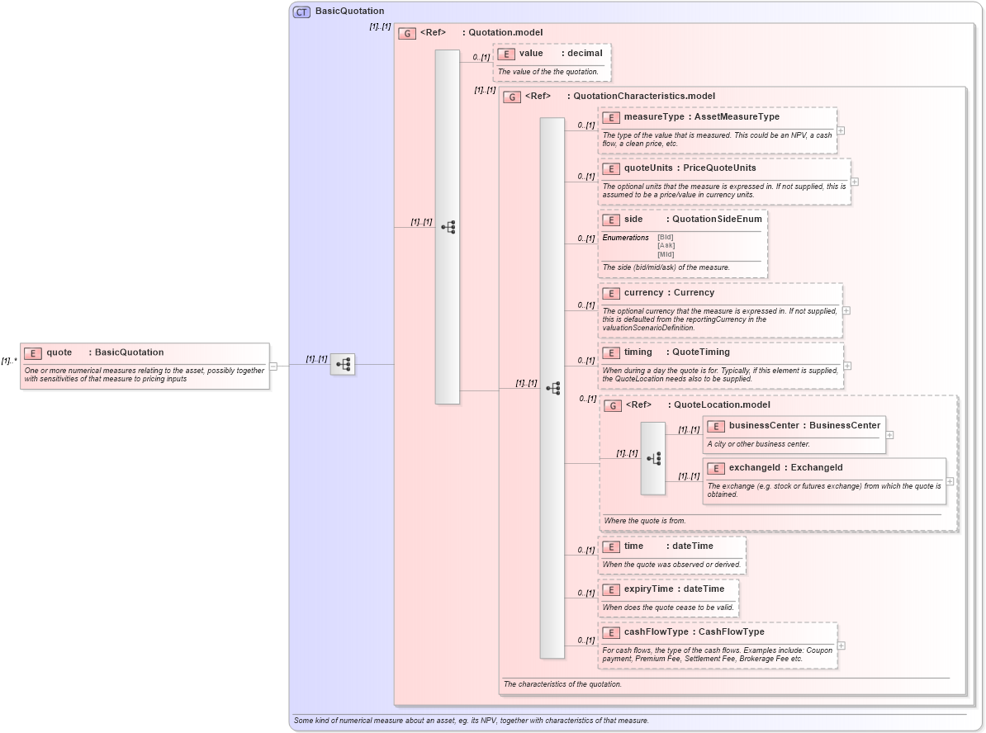
Task: Click the QuoteTiming type name
Action: [x=701, y=352]
